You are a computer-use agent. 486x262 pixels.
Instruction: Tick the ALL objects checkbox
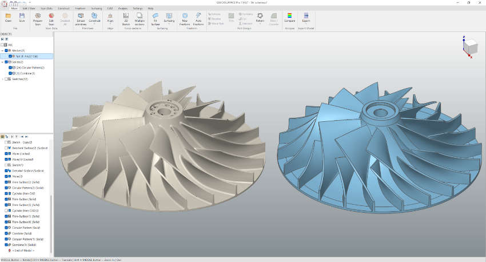[x=2, y=45]
